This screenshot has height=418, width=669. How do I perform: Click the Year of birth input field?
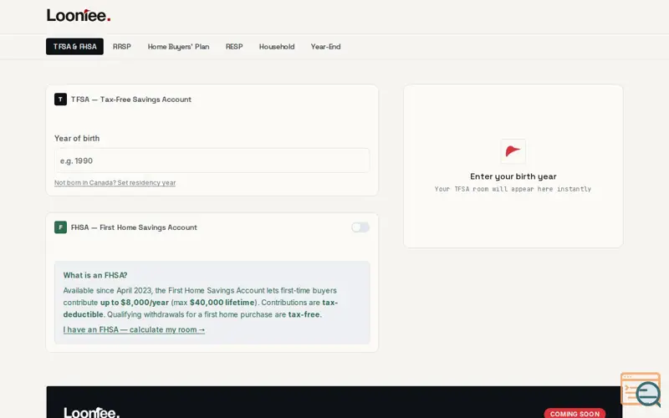click(212, 161)
